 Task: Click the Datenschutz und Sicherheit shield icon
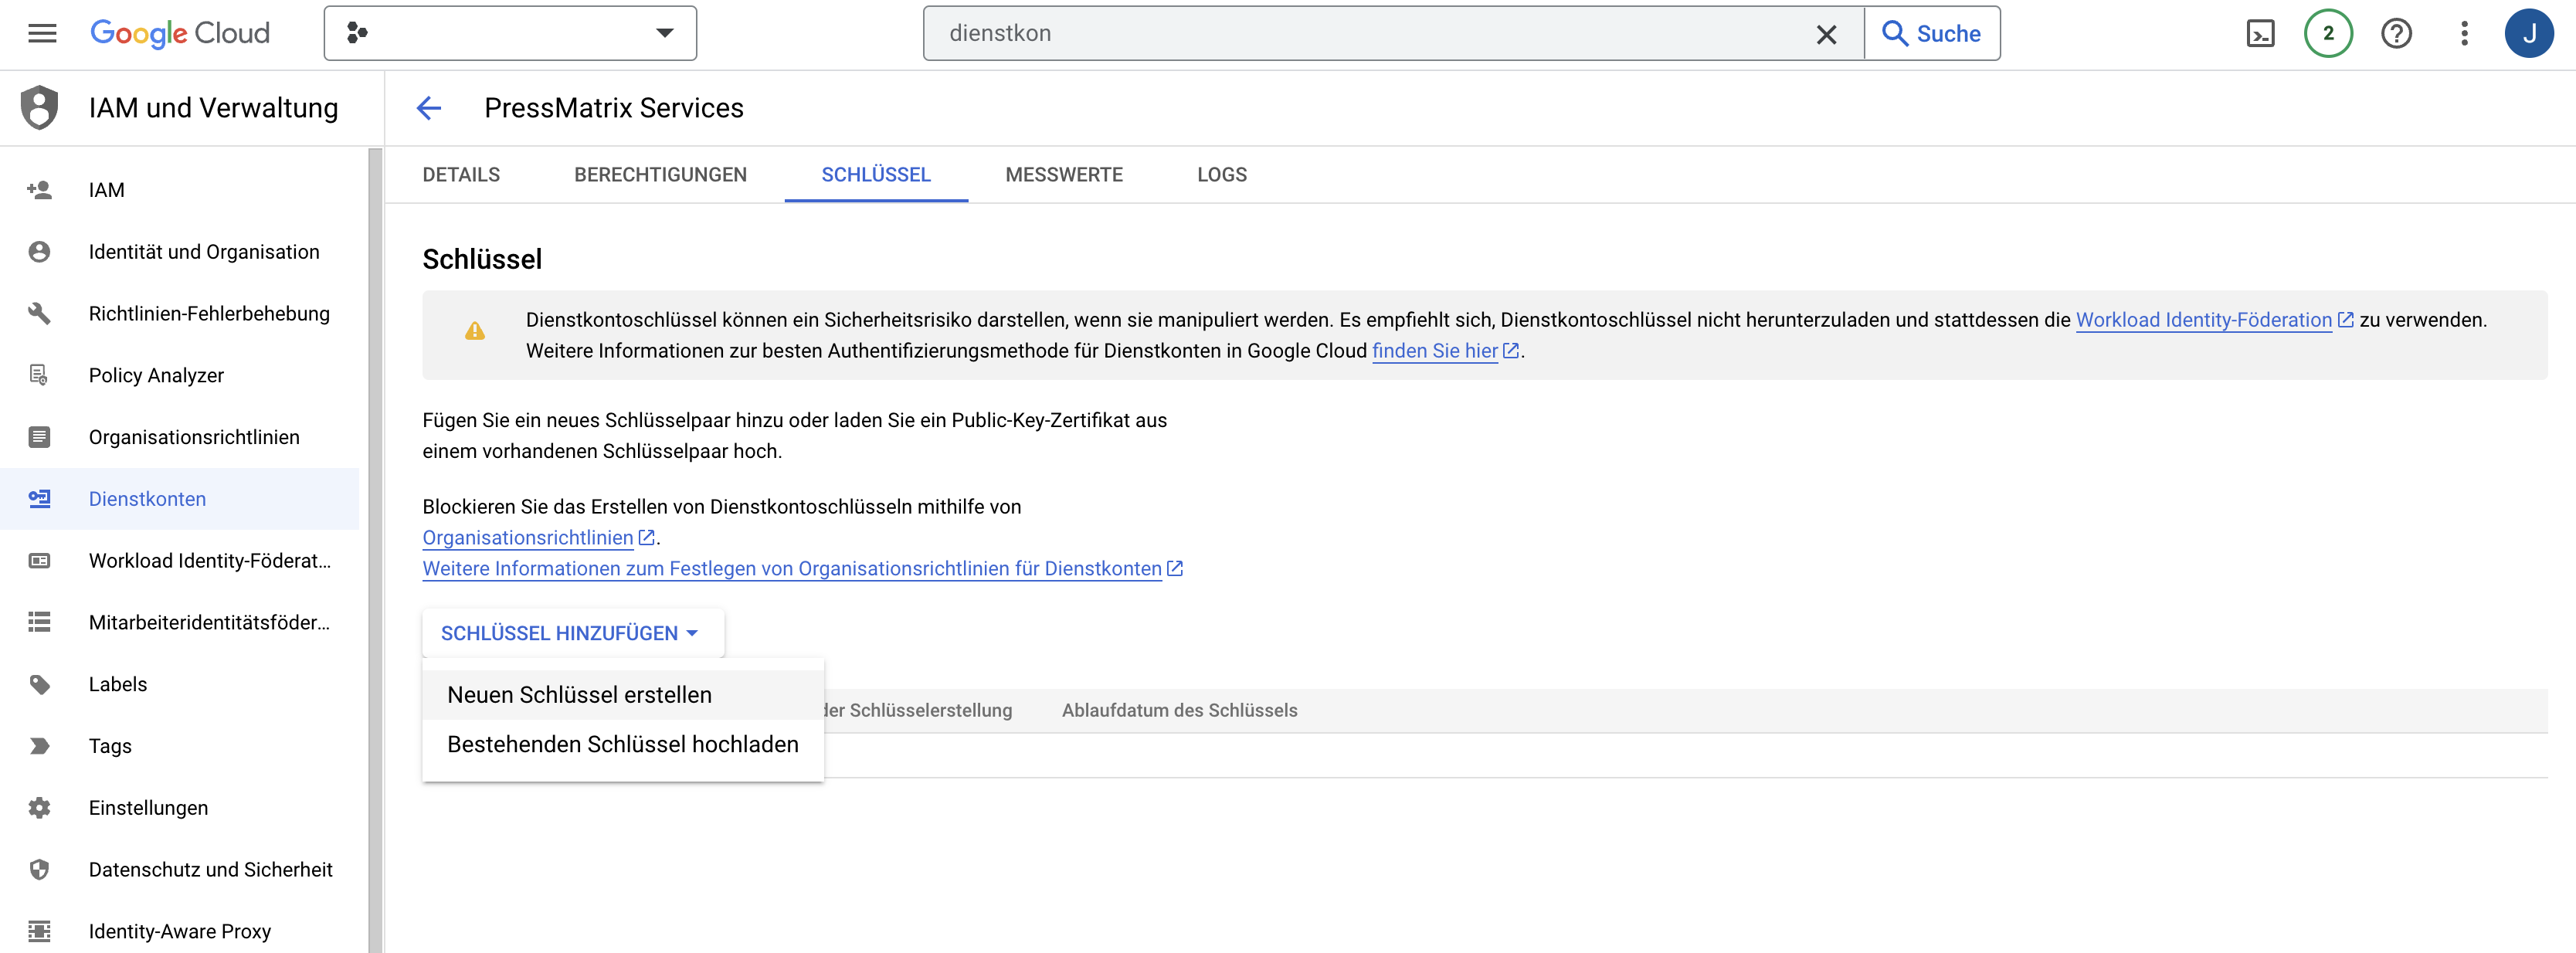click(40, 870)
